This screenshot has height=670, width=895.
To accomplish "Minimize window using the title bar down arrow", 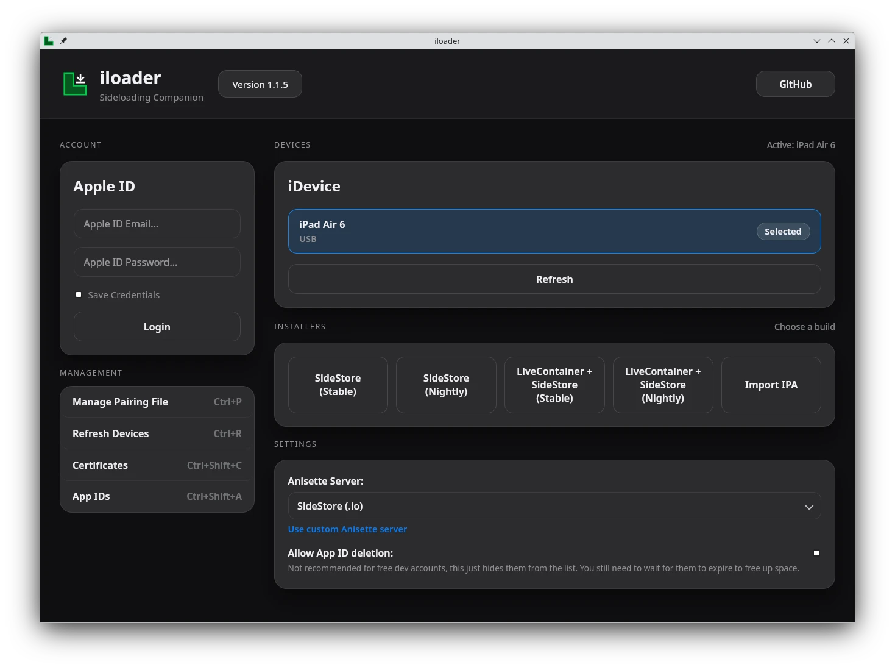I will 817,41.
